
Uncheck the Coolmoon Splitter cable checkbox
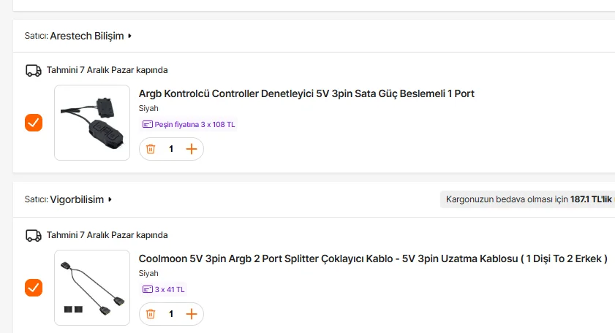34,288
